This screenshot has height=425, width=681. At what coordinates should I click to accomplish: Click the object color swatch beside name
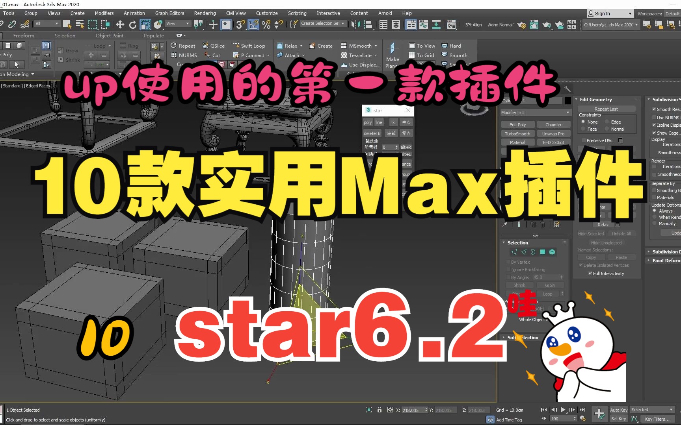point(567,101)
